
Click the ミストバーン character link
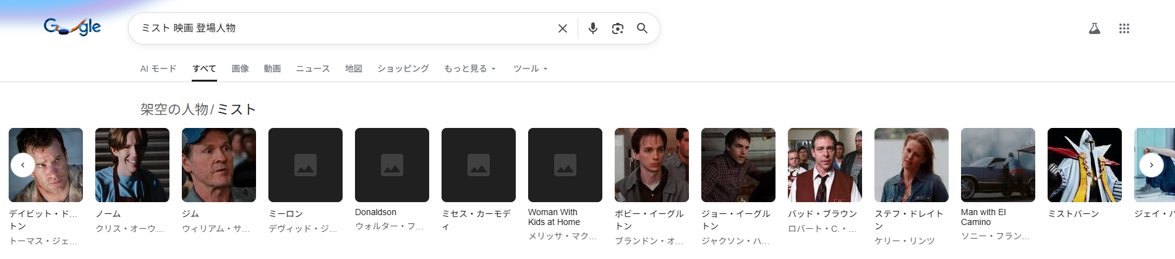coord(1073,213)
